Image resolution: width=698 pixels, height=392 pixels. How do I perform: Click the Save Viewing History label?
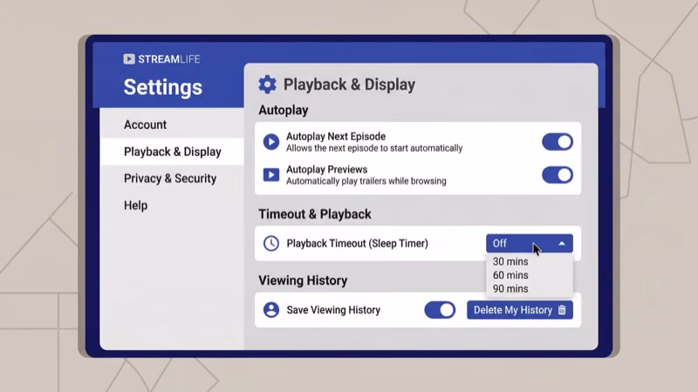333,310
